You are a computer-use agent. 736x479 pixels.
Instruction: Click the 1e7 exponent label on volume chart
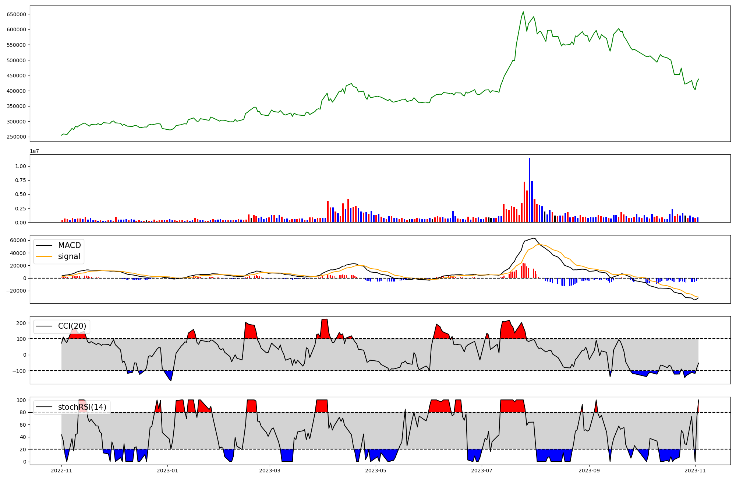click(x=34, y=151)
